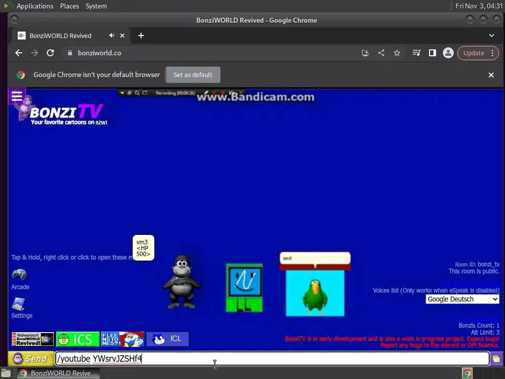
Task: Open the Google Deutsch voices dropdown
Action: click(x=462, y=299)
